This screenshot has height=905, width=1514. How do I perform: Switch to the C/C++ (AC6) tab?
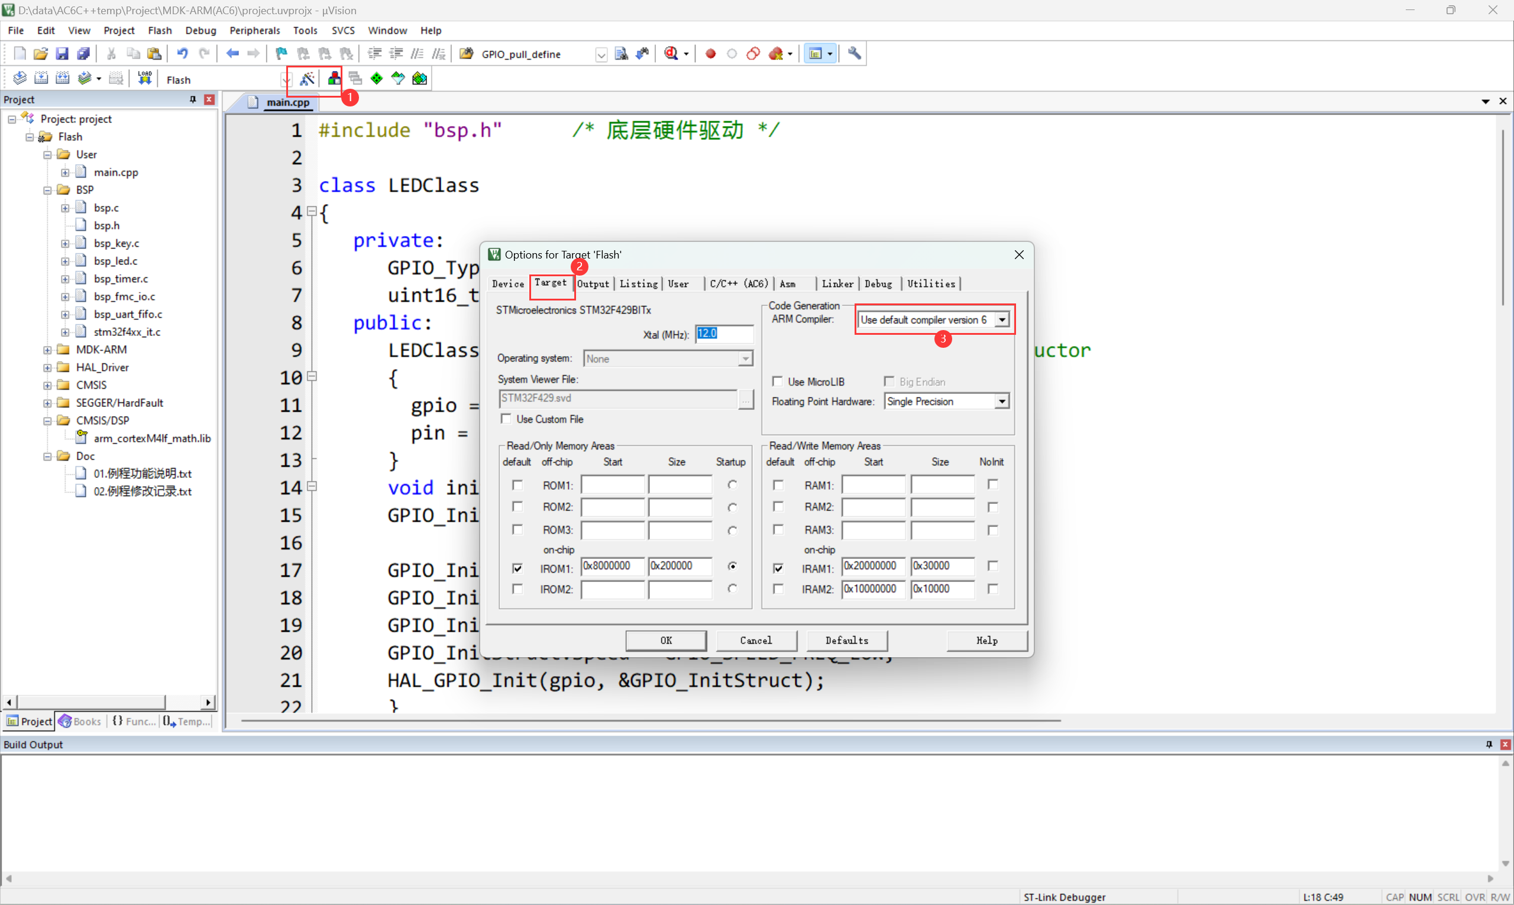[x=739, y=283]
